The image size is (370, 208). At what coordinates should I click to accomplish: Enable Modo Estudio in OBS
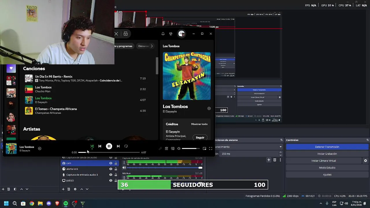(x=327, y=168)
